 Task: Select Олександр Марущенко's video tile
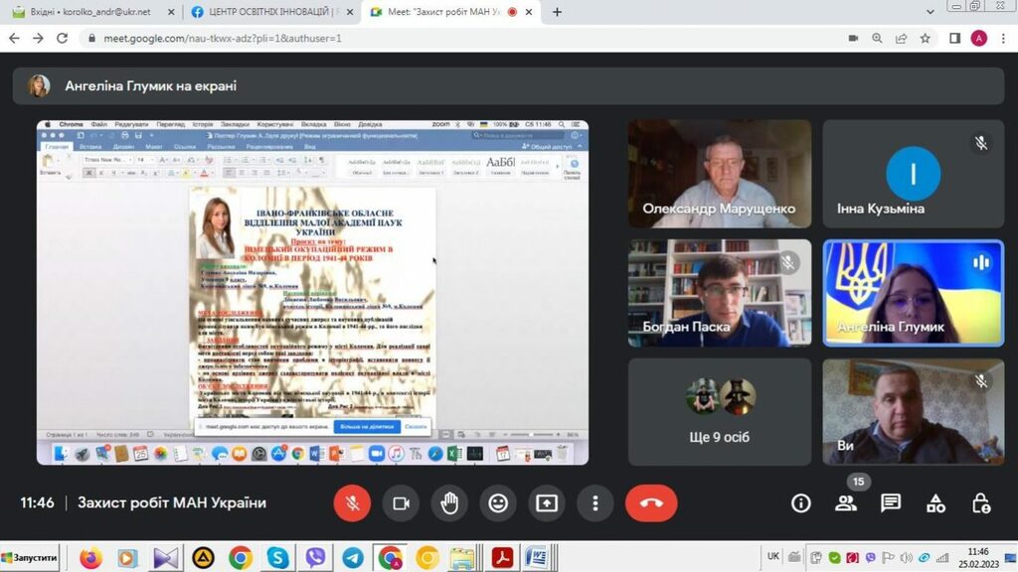(719, 174)
